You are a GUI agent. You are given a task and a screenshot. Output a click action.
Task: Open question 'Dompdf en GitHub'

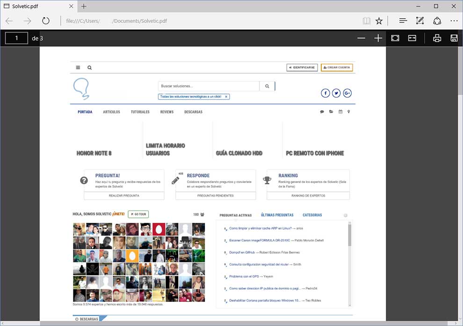[x=242, y=253]
